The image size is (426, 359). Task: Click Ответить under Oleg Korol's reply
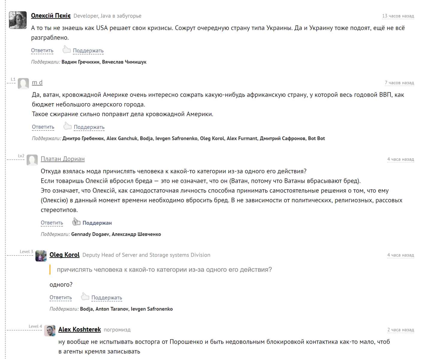[x=60, y=297]
